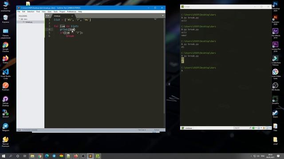Switch to Cmder taskbar icon
Viewport: 284px width, 159px height.
98,156
